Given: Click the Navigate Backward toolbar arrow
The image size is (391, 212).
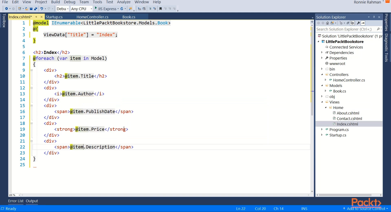Looking at the screenshot, I should 6,8.
